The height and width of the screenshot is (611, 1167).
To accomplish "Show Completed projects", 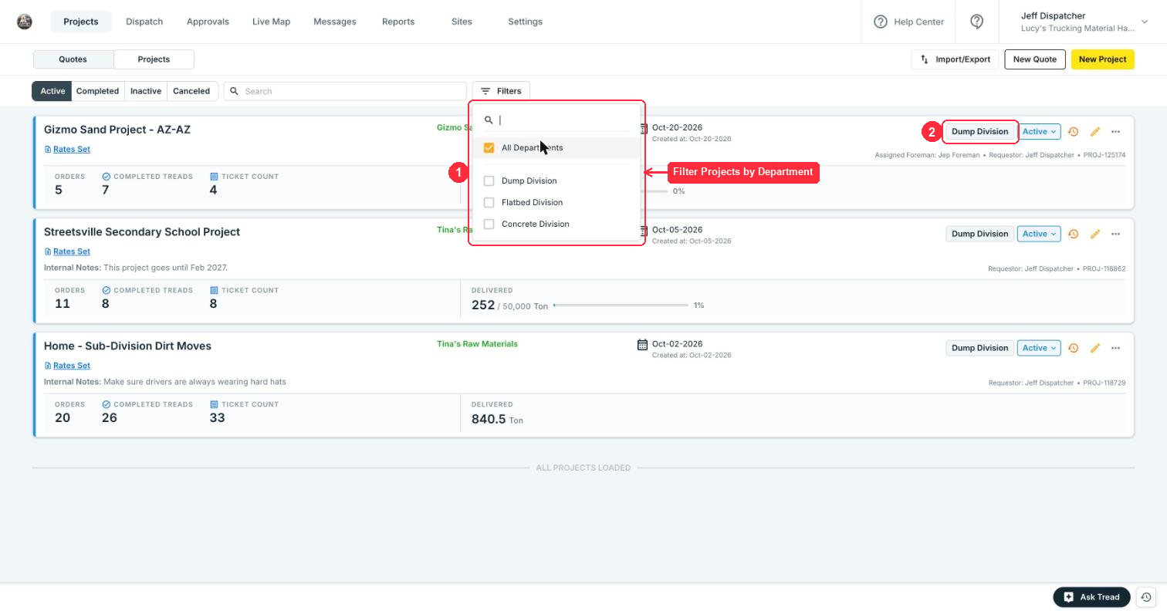I will 97,91.
